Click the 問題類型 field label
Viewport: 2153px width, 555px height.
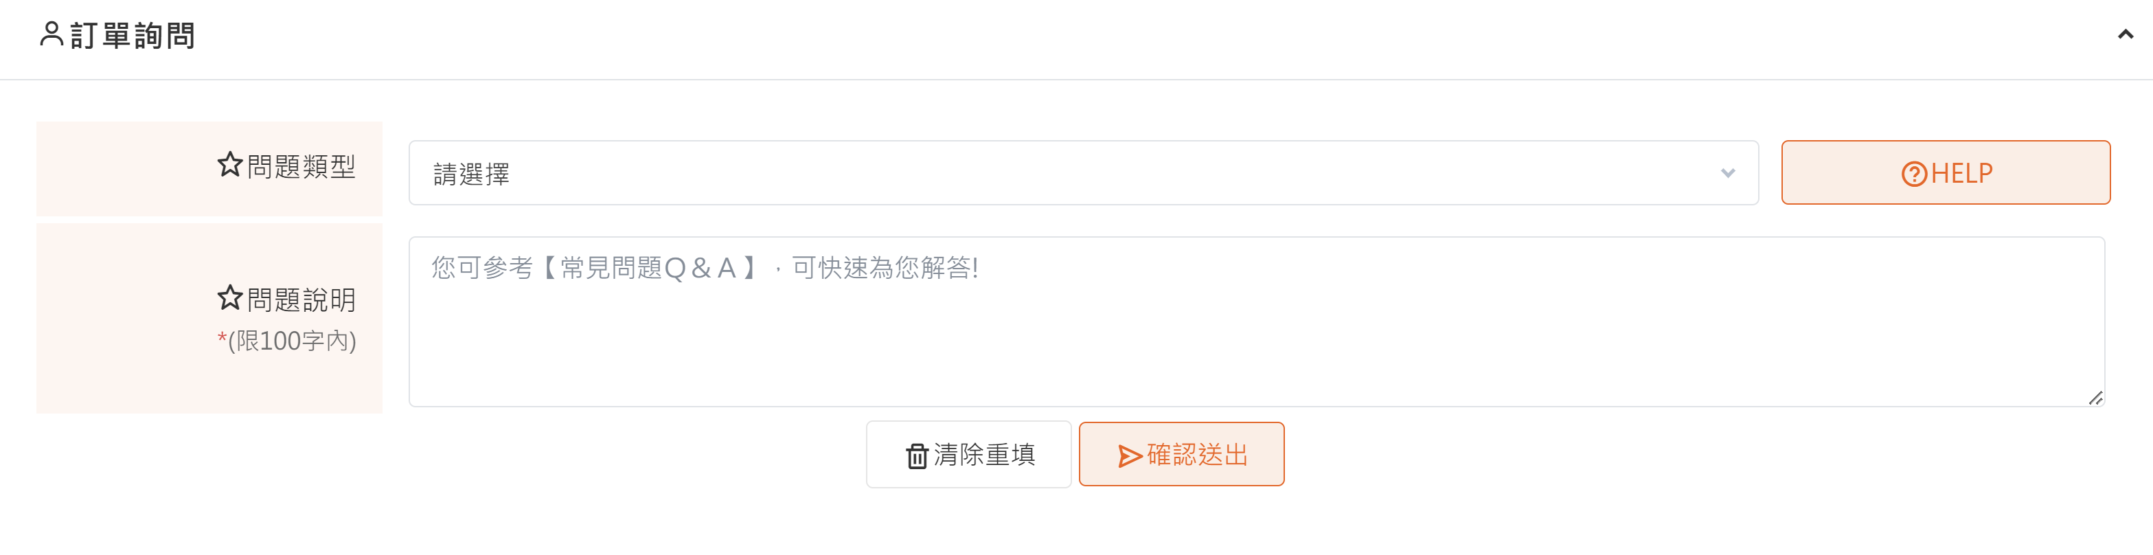(x=301, y=167)
